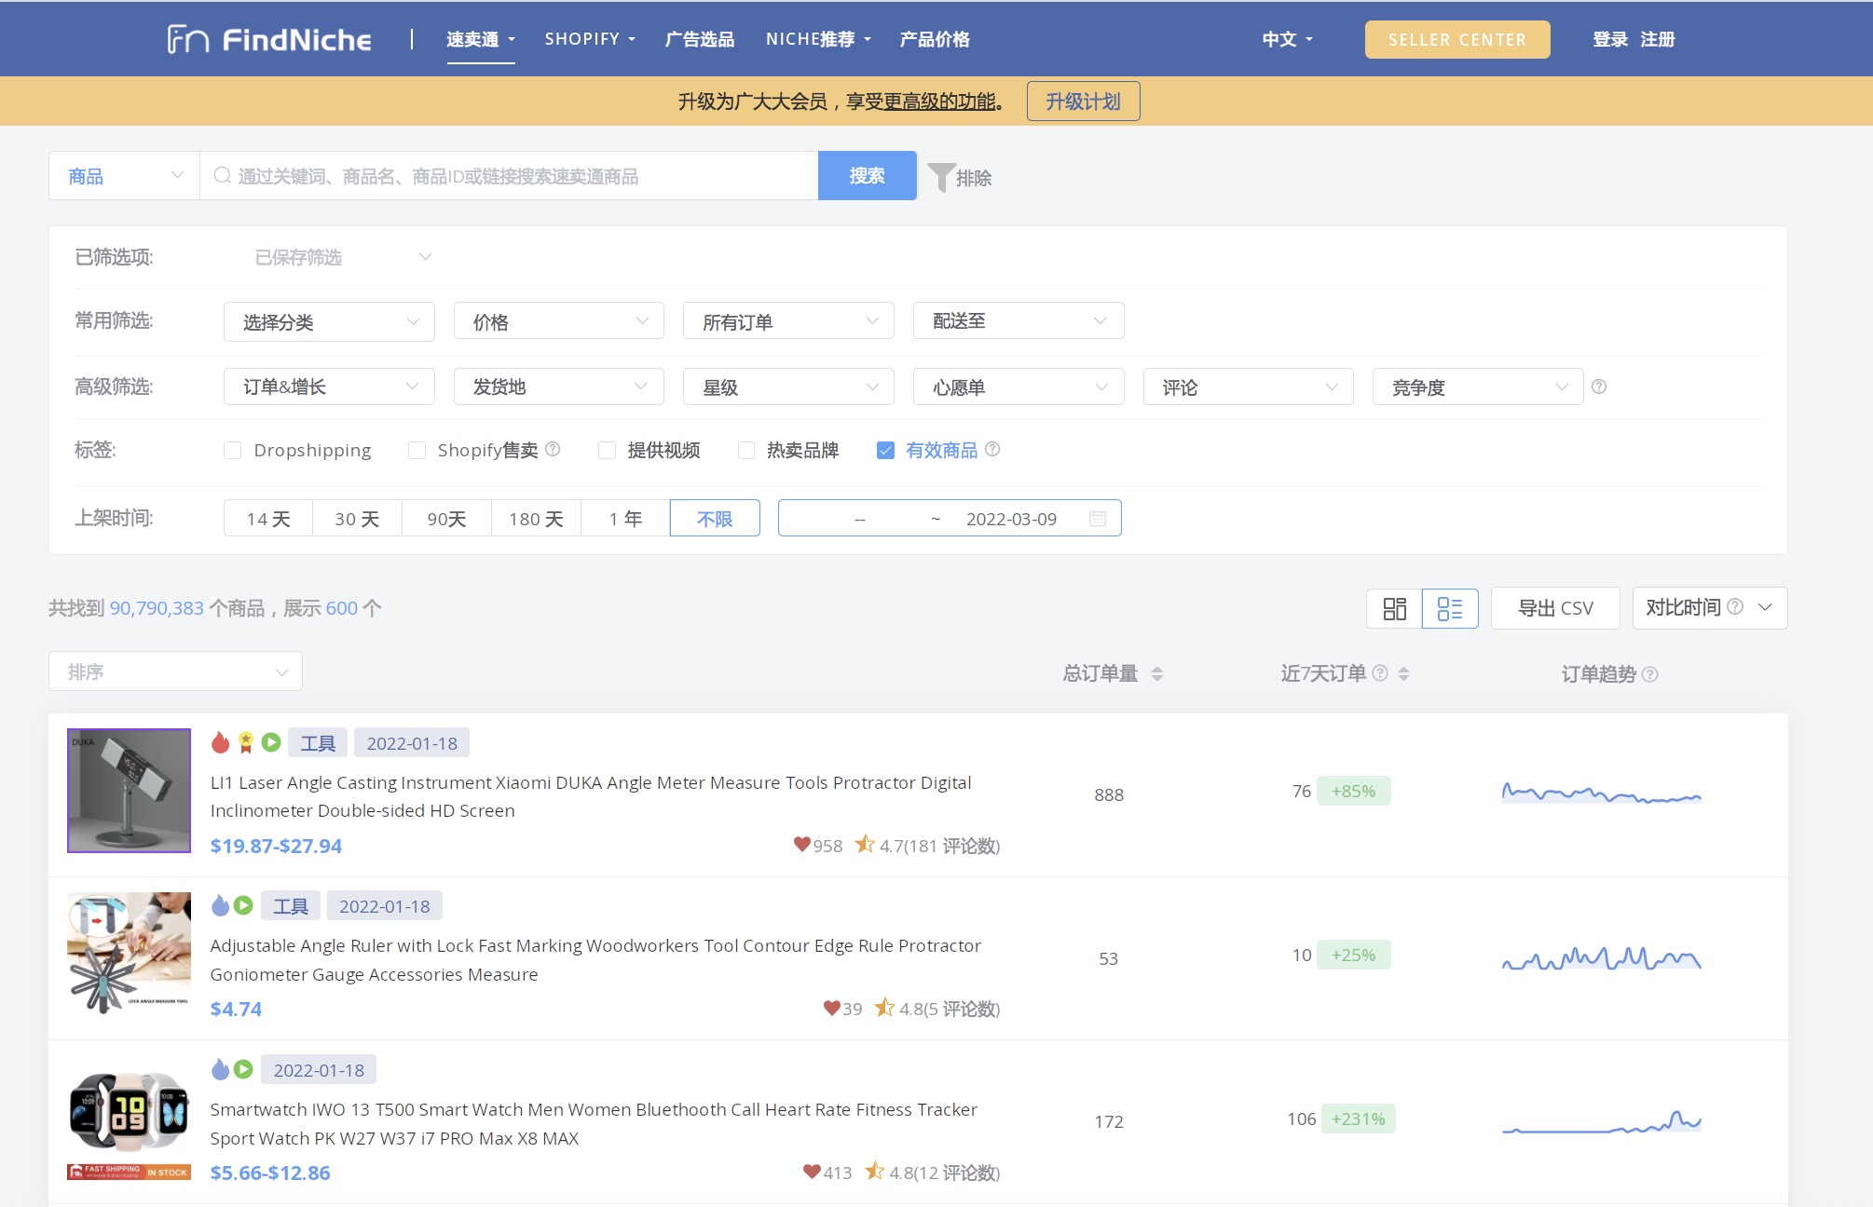Check the 提供视频 checkbox

pos(608,451)
